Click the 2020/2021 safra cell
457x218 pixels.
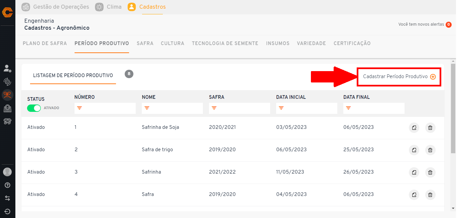pyautogui.click(x=222, y=127)
